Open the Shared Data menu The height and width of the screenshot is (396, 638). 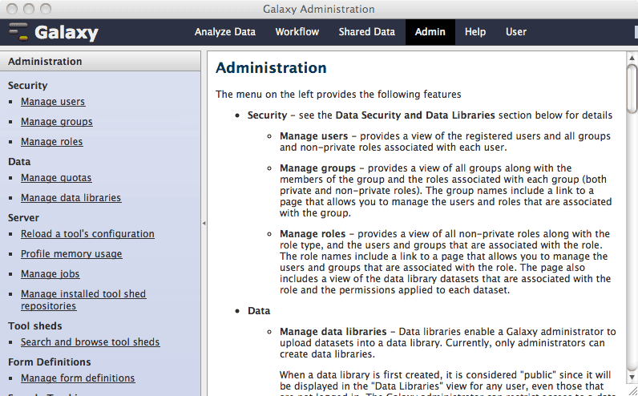click(366, 32)
